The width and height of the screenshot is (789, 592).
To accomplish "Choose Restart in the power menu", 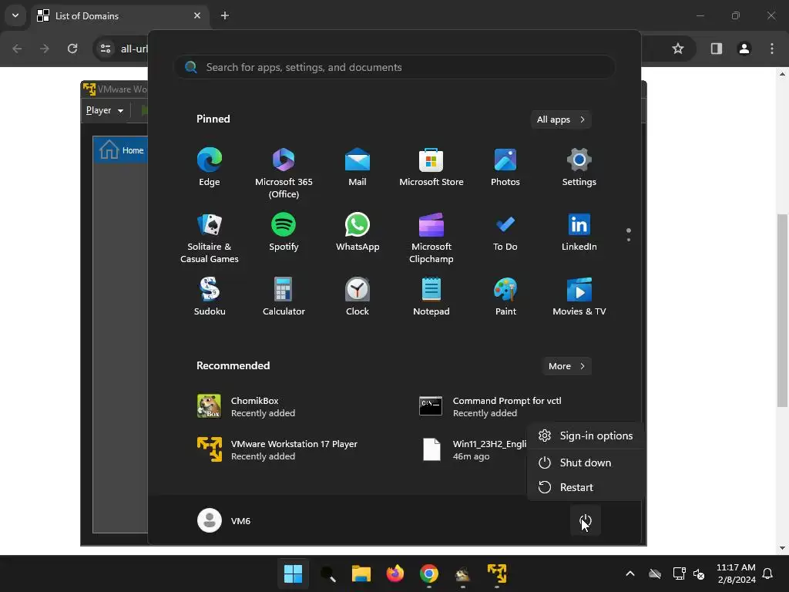I will coord(586,487).
